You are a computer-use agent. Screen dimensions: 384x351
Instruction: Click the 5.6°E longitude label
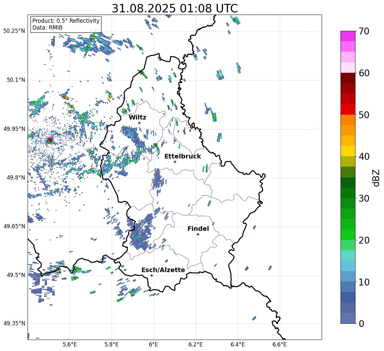70,345
